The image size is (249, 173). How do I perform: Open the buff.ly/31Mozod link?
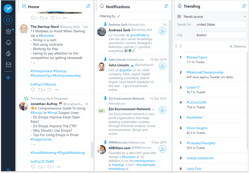[x=43, y=84]
